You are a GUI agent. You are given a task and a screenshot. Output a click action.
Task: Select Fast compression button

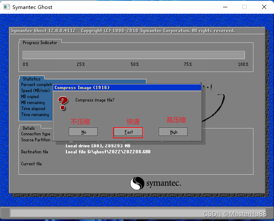click(x=128, y=132)
